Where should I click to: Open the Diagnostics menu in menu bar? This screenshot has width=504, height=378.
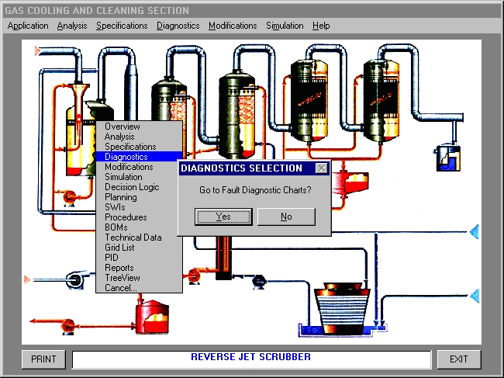[178, 26]
